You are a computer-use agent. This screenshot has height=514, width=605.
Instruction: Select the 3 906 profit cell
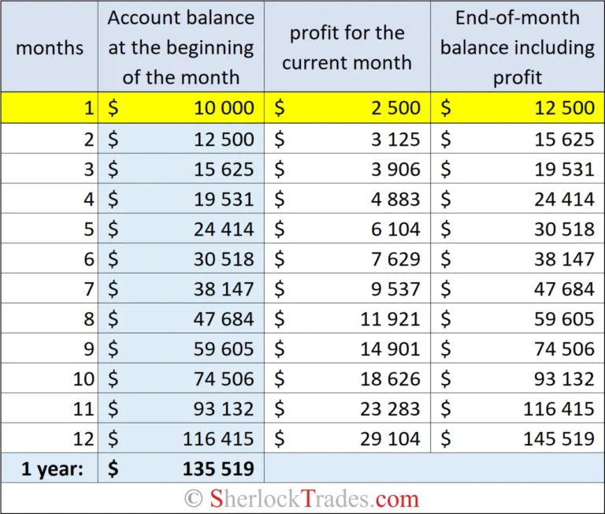click(x=347, y=169)
